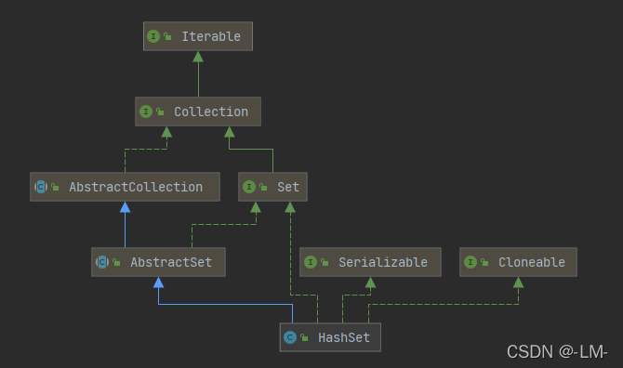Select the Set node label
Viewport: 623px width, 368px height.
(288, 187)
